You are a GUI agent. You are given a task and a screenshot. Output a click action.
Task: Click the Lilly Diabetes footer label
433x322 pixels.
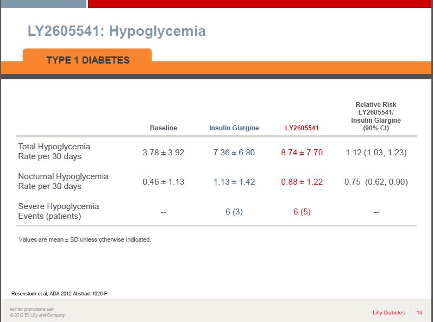pyautogui.click(x=388, y=312)
